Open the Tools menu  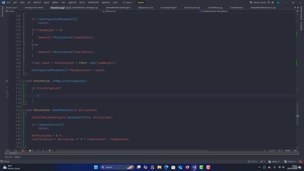coord(82,2)
